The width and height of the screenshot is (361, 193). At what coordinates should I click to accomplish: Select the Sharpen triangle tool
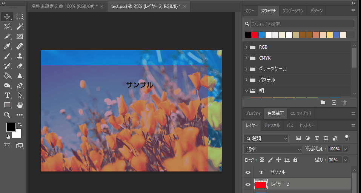point(20,76)
